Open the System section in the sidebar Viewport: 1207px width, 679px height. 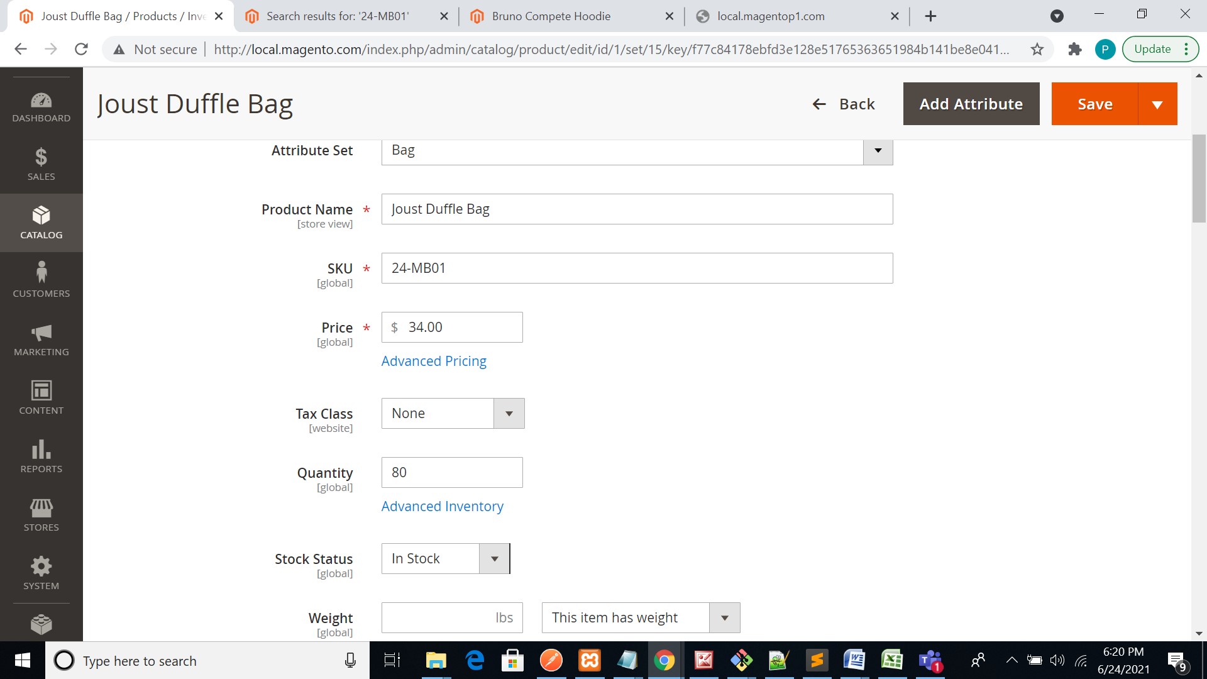41,572
